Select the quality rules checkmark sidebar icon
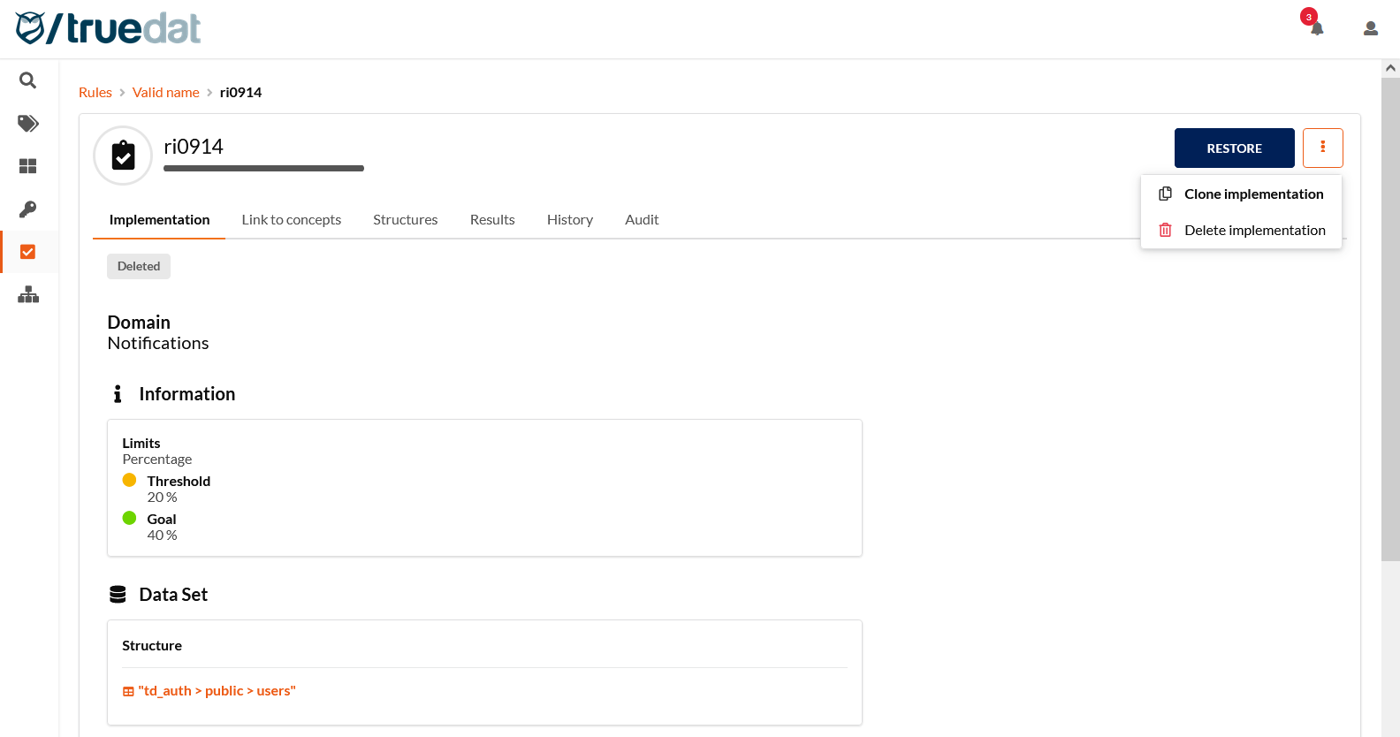1400x737 pixels. 28,252
